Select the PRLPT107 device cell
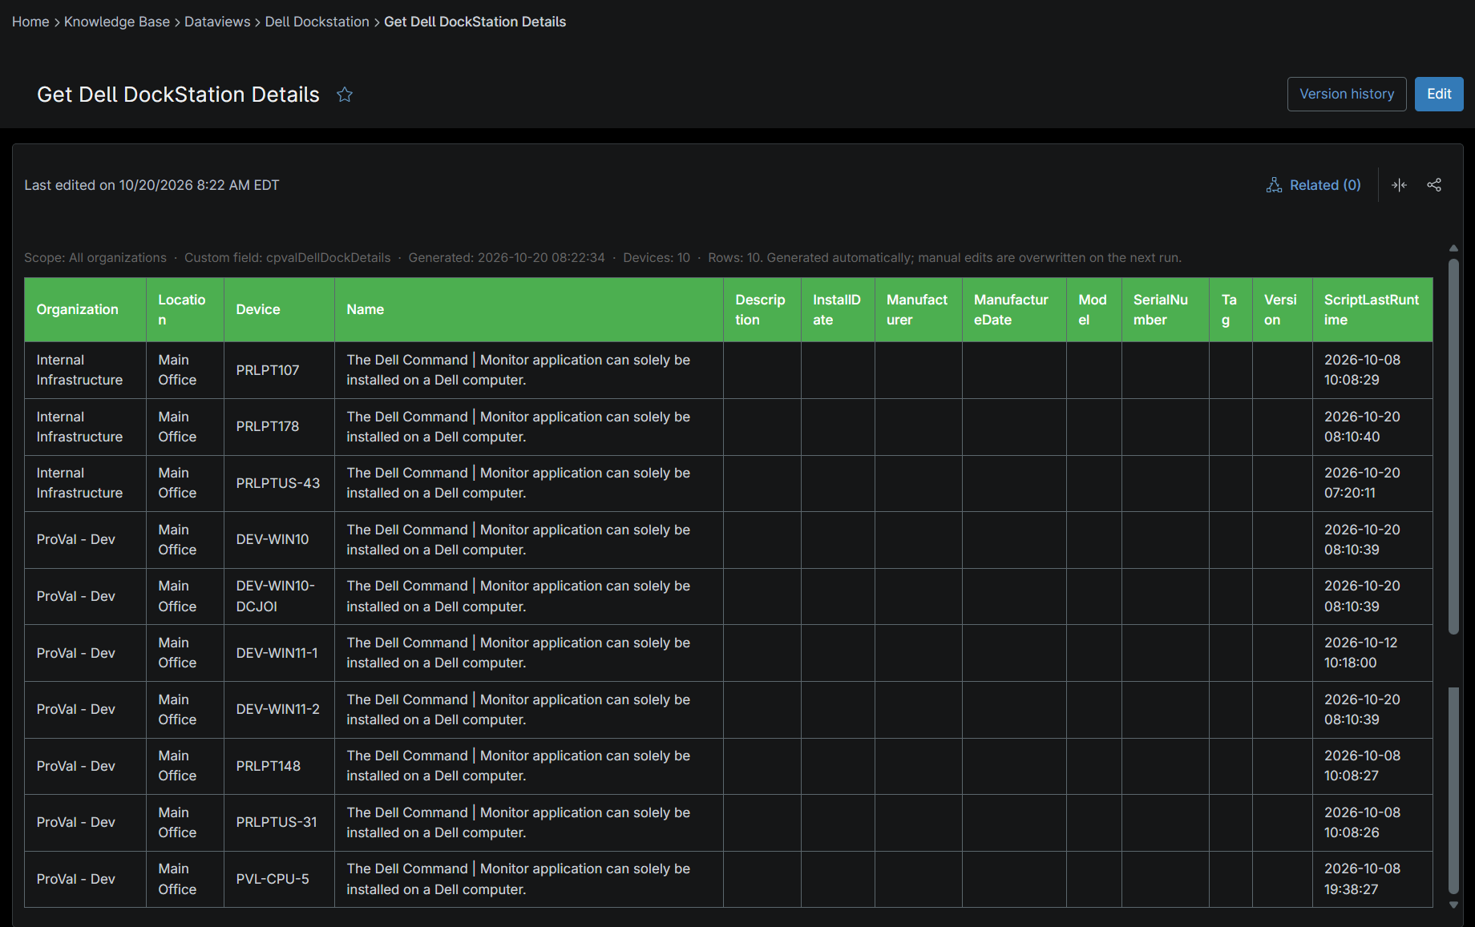This screenshot has height=927, width=1475. pos(279,370)
